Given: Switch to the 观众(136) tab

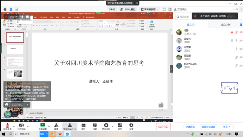Looking at the screenshot, I should point(226,25).
